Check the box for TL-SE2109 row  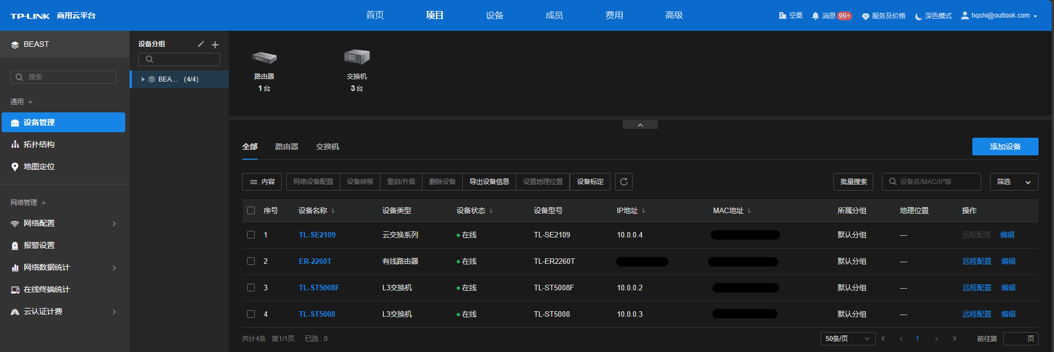(251, 235)
